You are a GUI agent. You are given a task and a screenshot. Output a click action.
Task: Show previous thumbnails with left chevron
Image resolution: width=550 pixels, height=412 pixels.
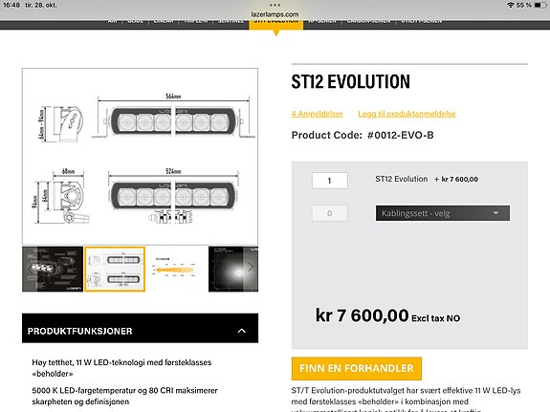tap(30, 269)
